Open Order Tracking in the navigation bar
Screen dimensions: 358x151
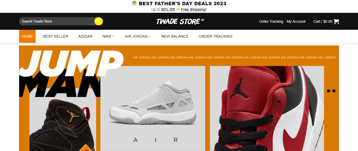[x=215, y=36]
